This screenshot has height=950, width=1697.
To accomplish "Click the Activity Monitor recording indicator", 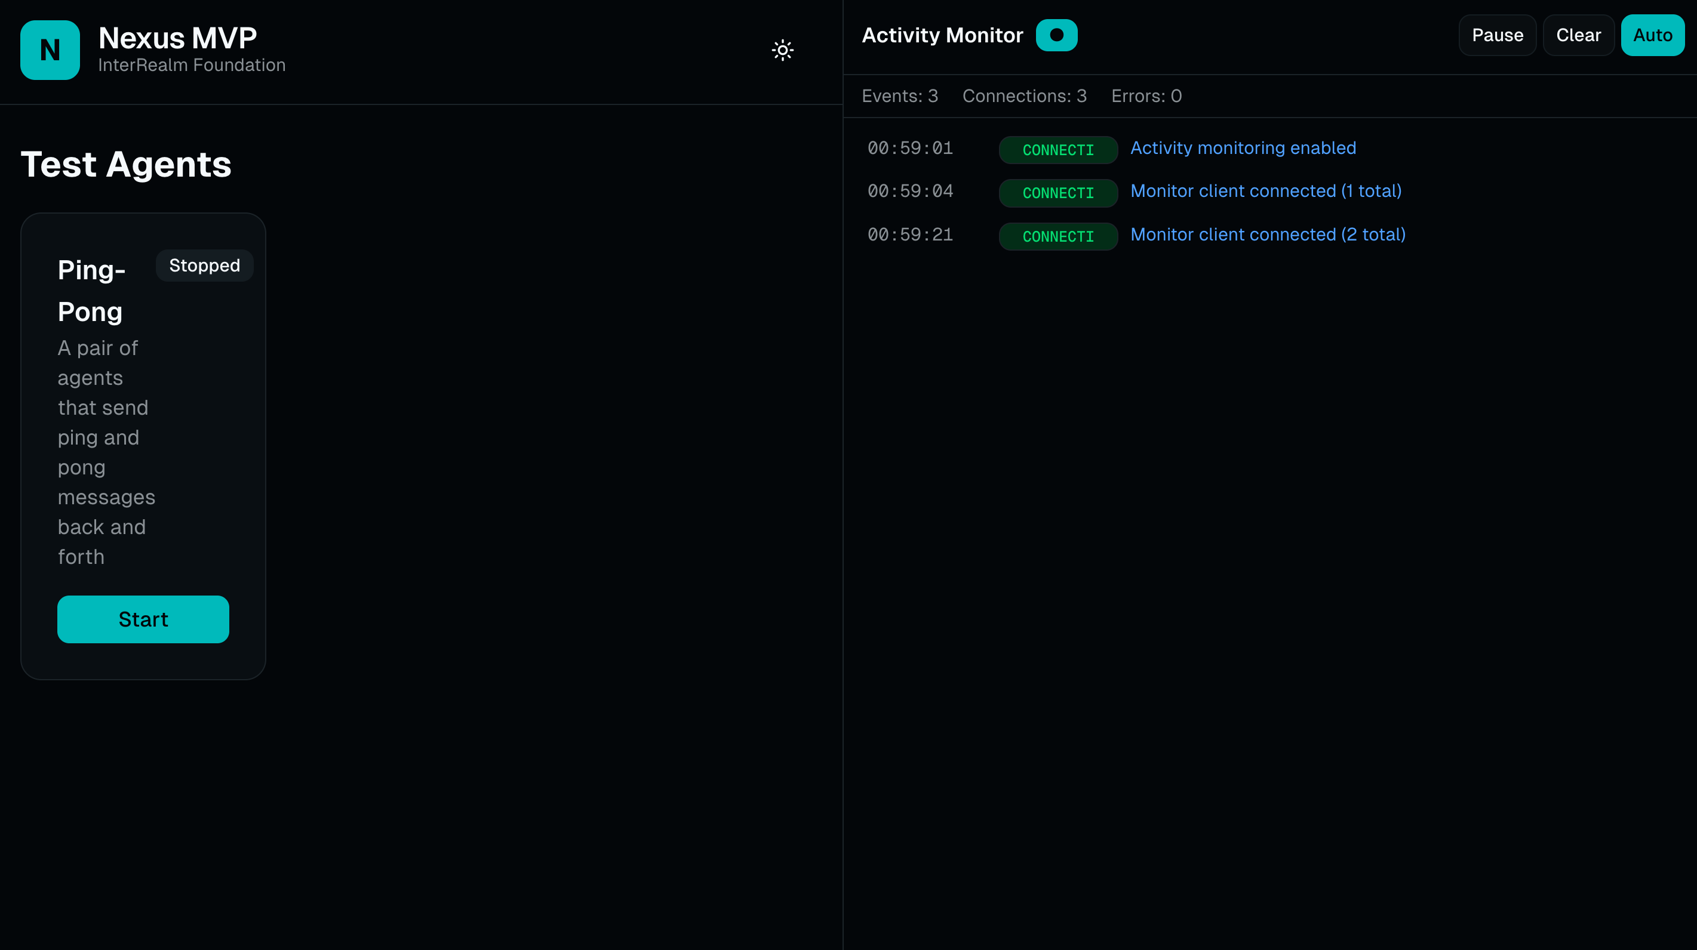I will click(x=1056, y=35).
